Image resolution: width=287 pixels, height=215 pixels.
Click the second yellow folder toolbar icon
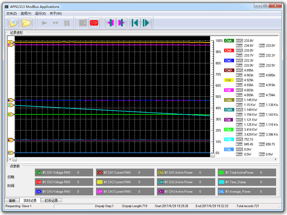(27, 23)
